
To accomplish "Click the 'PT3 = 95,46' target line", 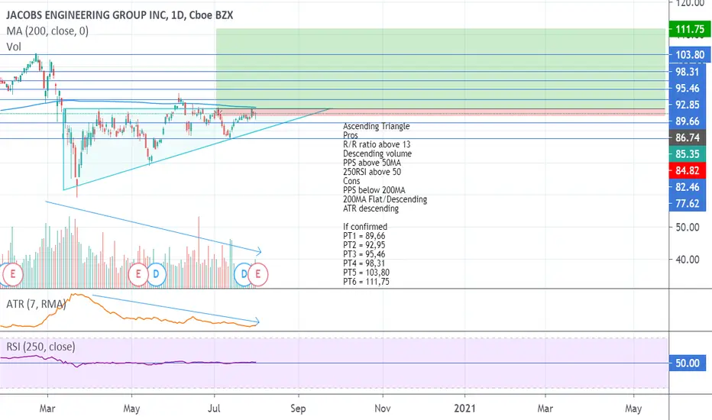I will 364,254.
